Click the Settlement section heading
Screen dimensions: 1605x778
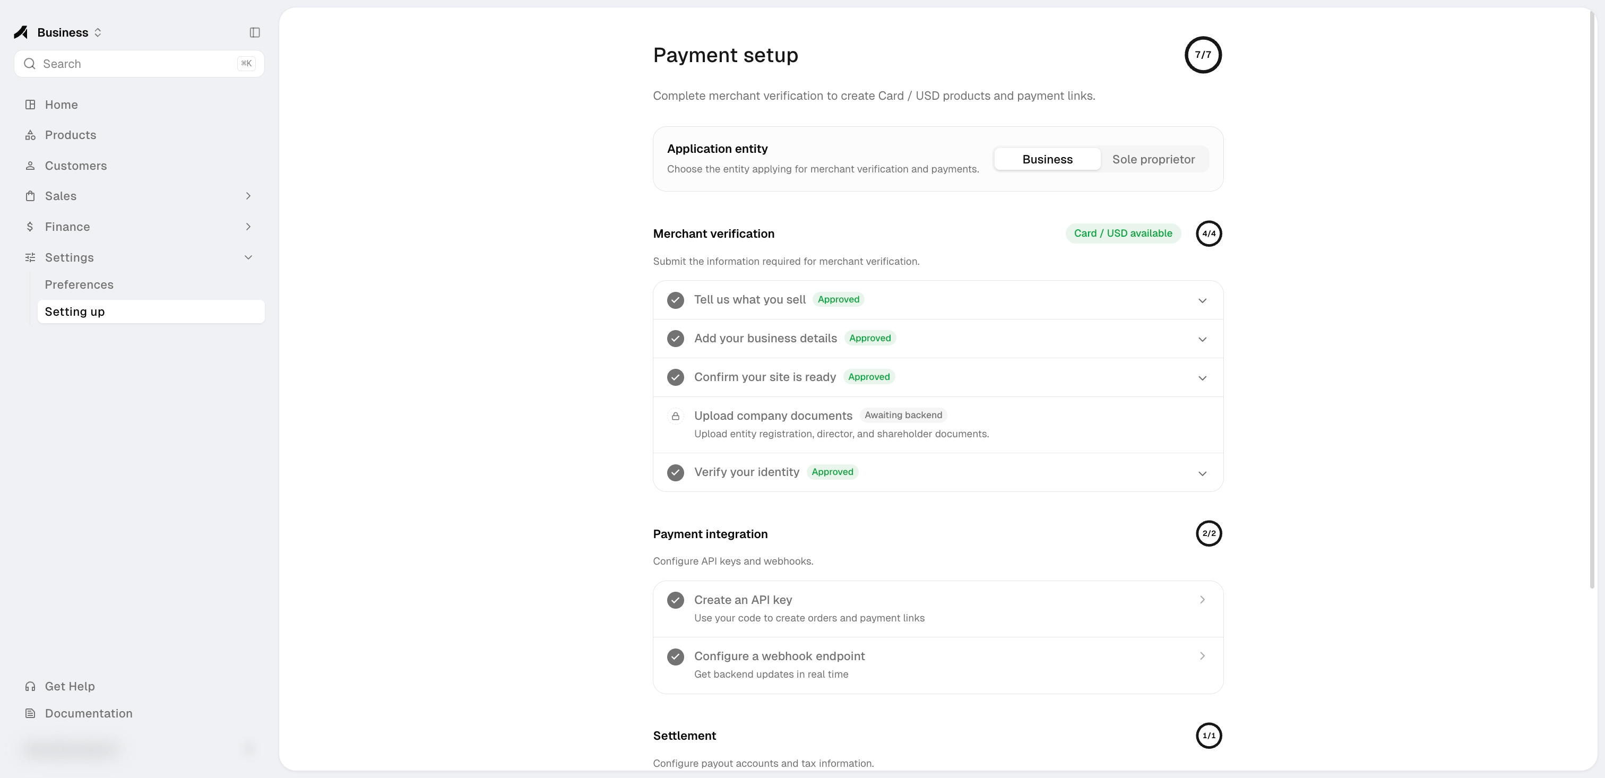(684, 736)
